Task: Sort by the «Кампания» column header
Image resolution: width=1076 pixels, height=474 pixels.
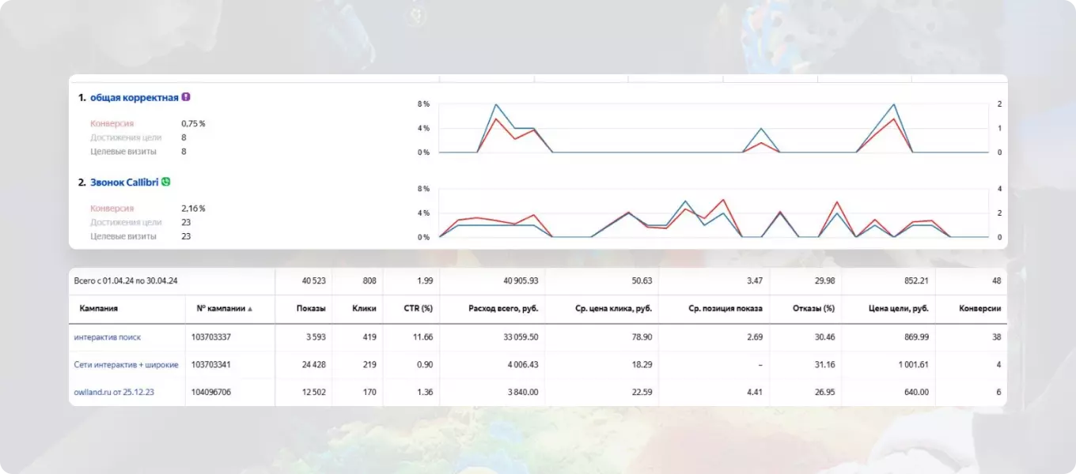Action: click(99, 309)
